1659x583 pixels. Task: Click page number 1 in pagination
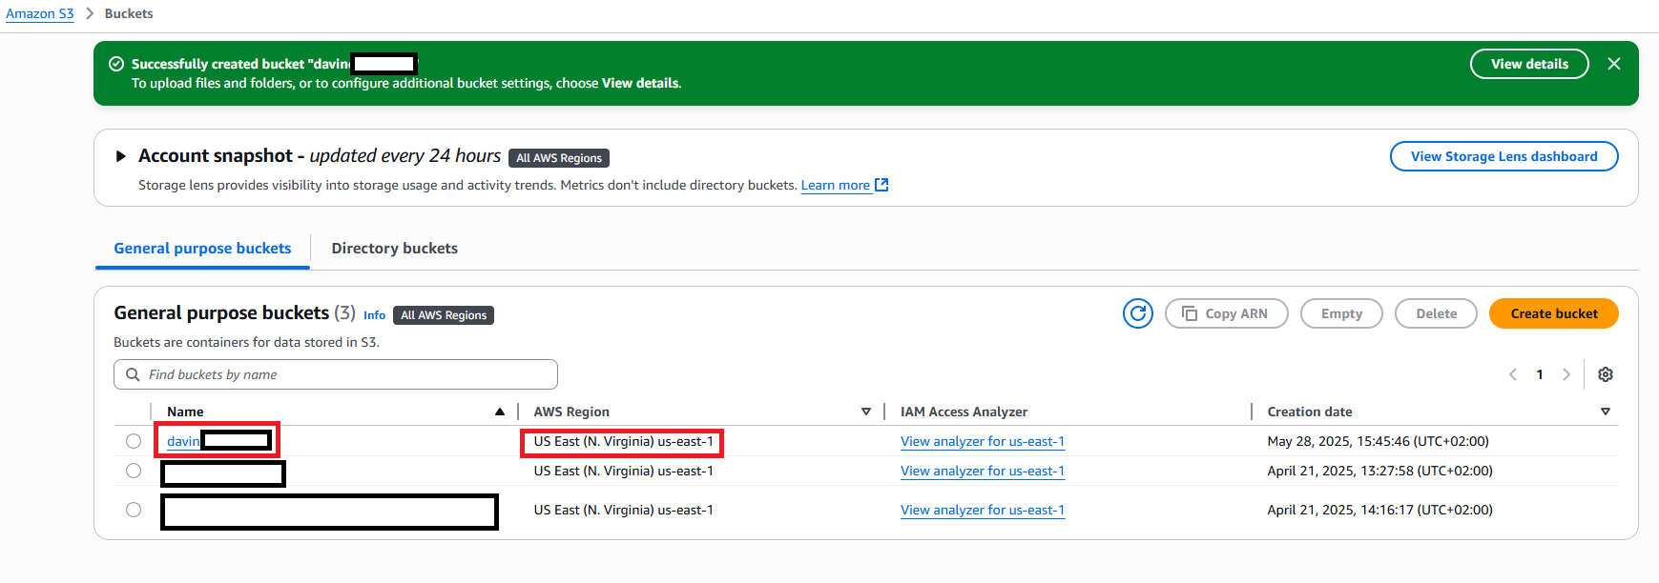coord(1539,374)
